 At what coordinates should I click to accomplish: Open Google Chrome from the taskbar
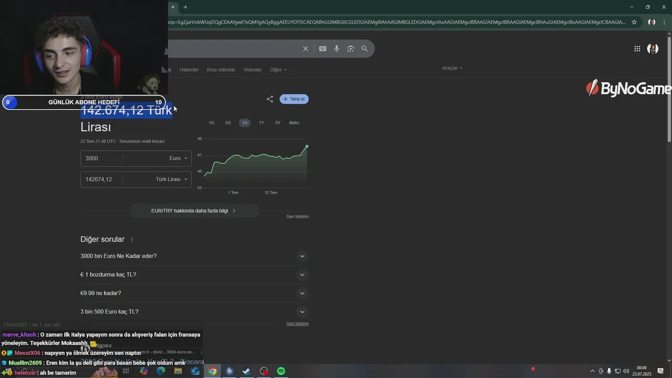(x=212, y=371)
